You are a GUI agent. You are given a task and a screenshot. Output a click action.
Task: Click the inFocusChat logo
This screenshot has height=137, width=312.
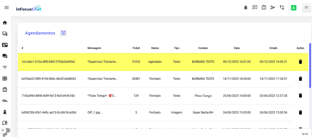click(x=29, y=8)
